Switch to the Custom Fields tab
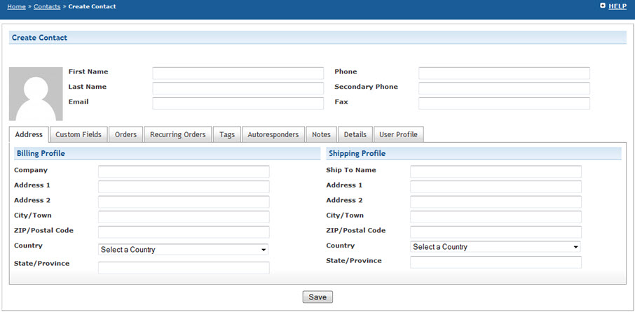The width and height of the screenshot is (635, 312). 78,134
